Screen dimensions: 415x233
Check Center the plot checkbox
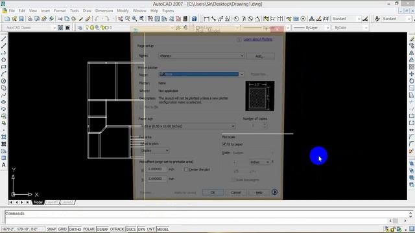186,170
